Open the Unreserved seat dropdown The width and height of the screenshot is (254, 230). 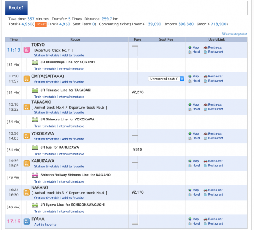pyautogui.click(x=166, y=79)
